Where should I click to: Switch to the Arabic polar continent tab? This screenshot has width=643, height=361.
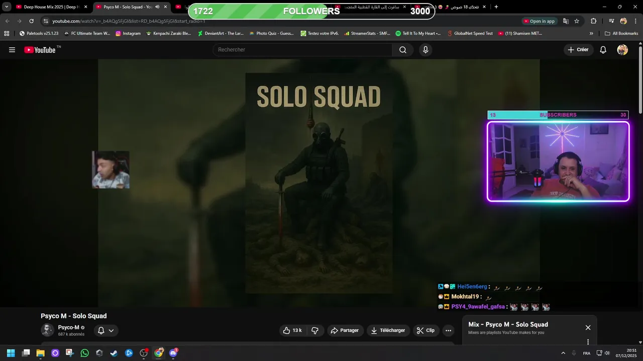point(372,7)
